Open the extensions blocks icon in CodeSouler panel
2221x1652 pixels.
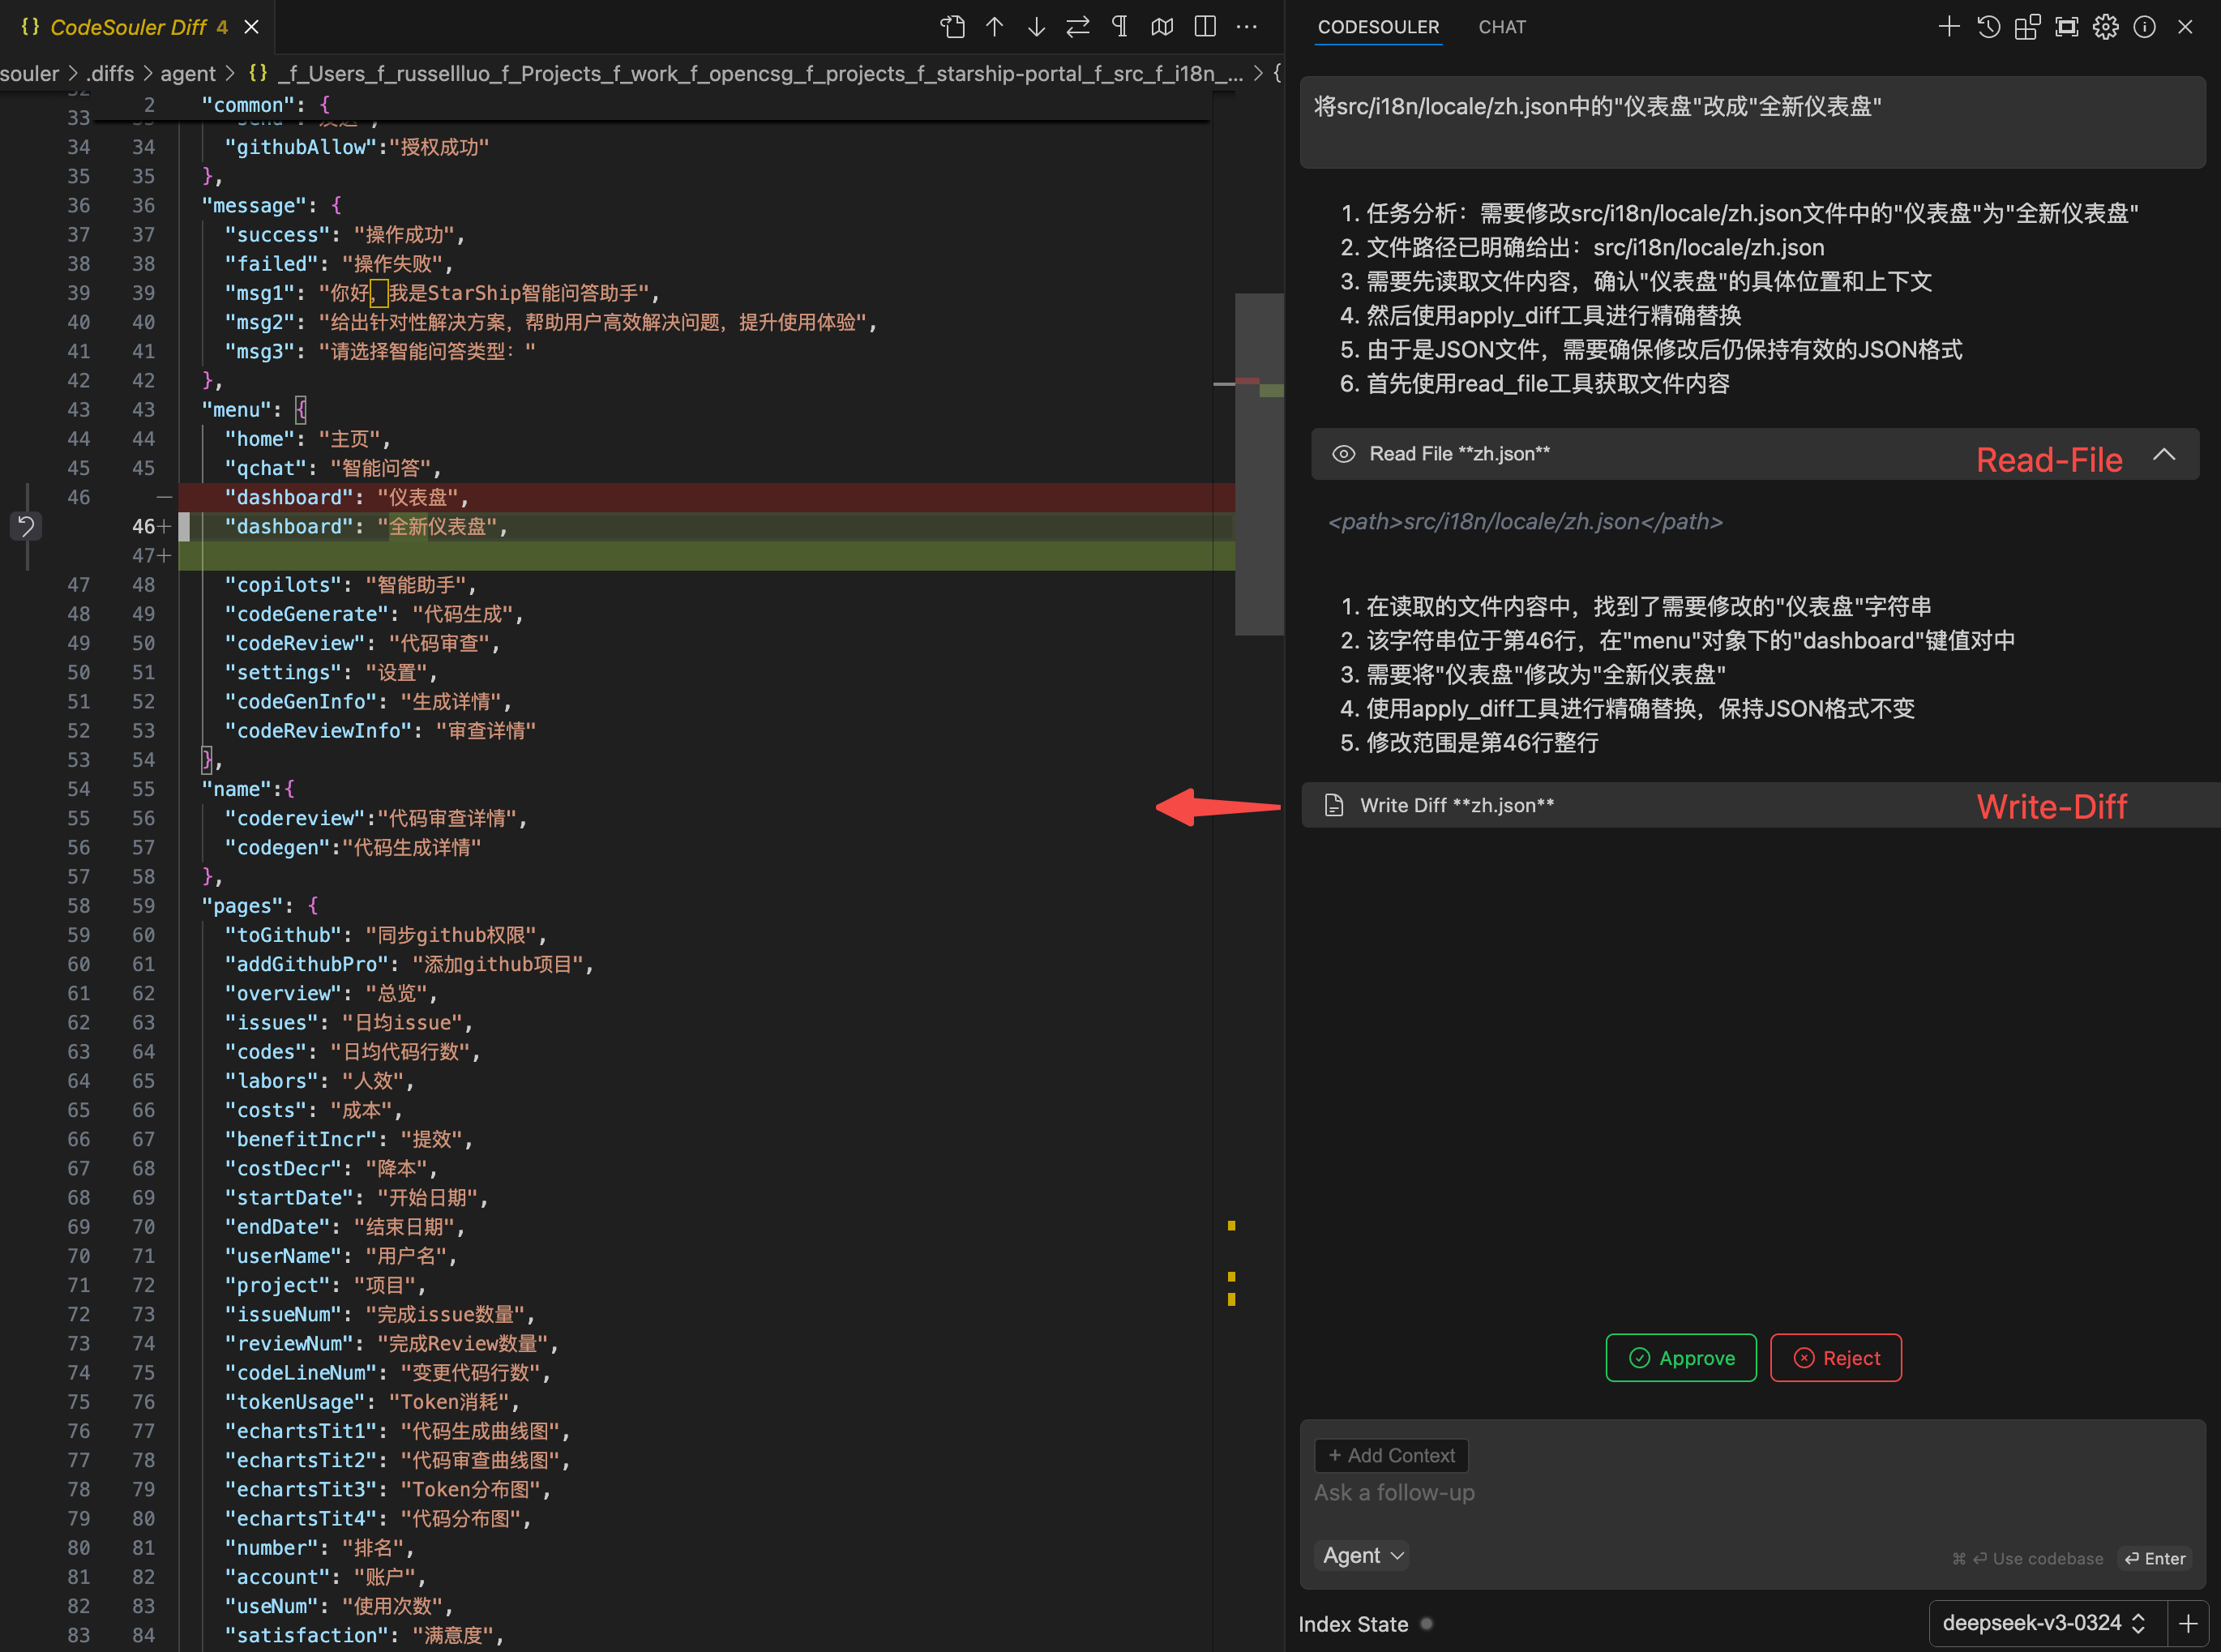pyautogui.click(x=2027, y=27)
